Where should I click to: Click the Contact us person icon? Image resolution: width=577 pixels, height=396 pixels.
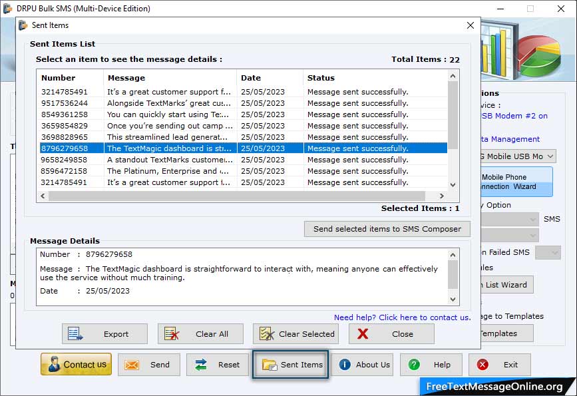[x=54, y=364]
